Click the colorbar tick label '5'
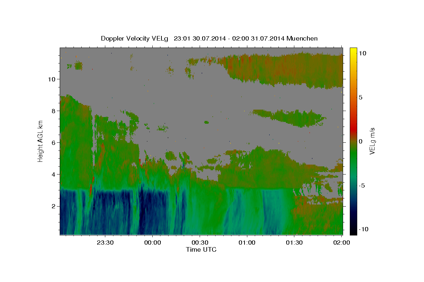The width and height of the screenshot is (424, 282). (x=360, y=97)
